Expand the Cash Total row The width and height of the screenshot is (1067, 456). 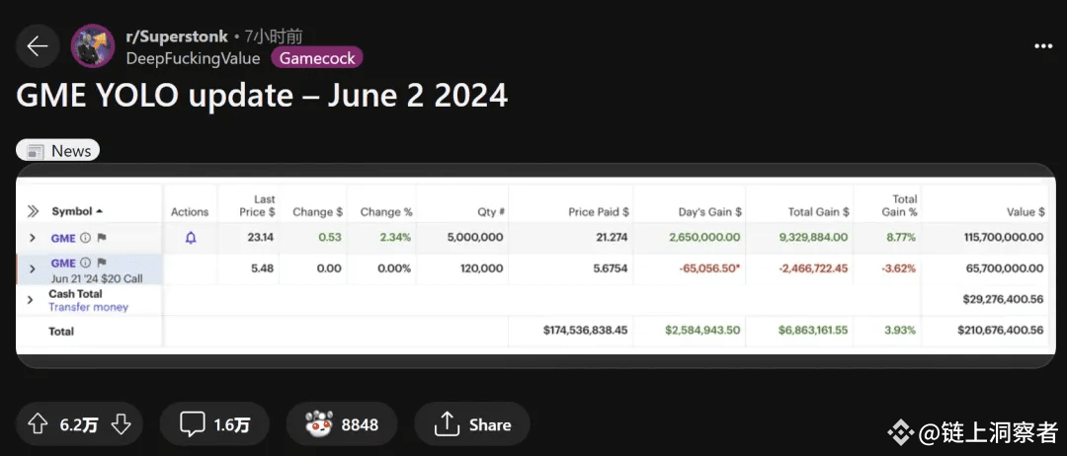tap(30, 300)
